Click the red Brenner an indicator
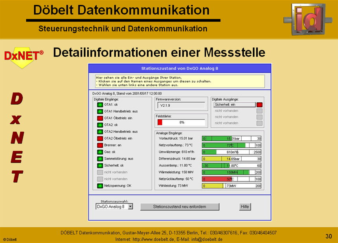This screenshot has width=338, height=243. [x=100, y=145]
